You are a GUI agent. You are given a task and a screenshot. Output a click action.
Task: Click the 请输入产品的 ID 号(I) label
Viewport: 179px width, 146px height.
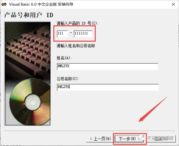point(77,23)
